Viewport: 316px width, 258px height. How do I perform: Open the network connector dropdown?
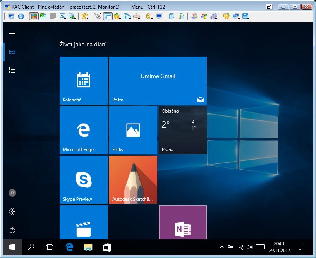coord(136,16)
